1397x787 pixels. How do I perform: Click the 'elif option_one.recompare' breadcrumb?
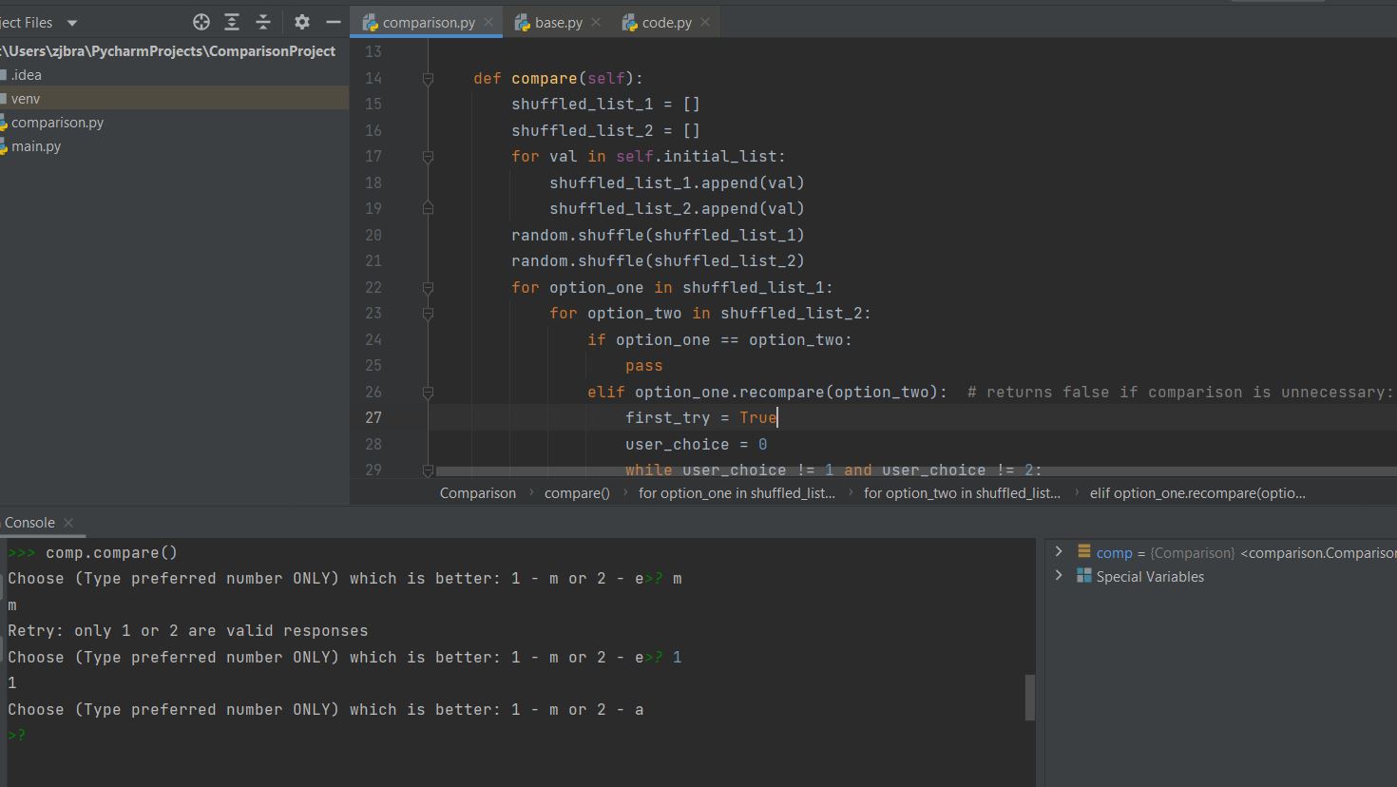1197,493
